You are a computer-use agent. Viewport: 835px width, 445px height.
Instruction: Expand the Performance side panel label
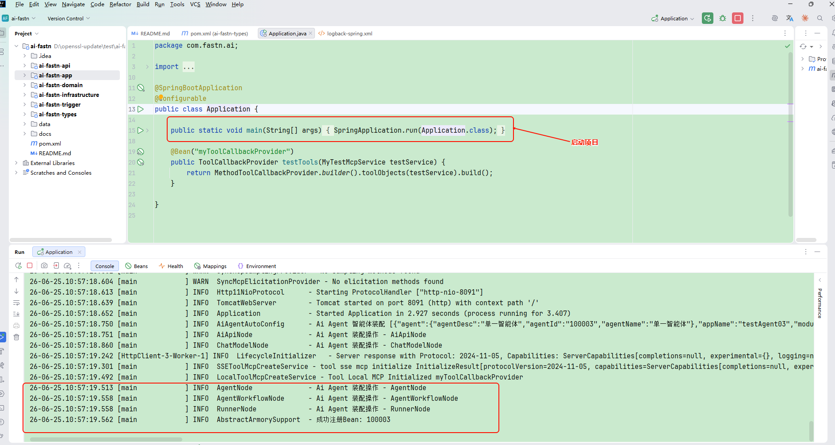click(x=820, y=303)
